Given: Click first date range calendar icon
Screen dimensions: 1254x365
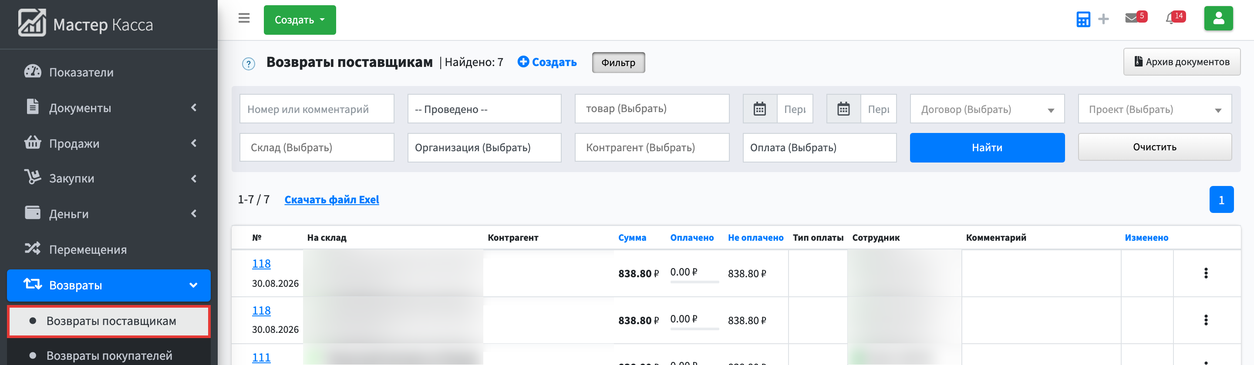Looking at the screenshot, I should [759, 109].
